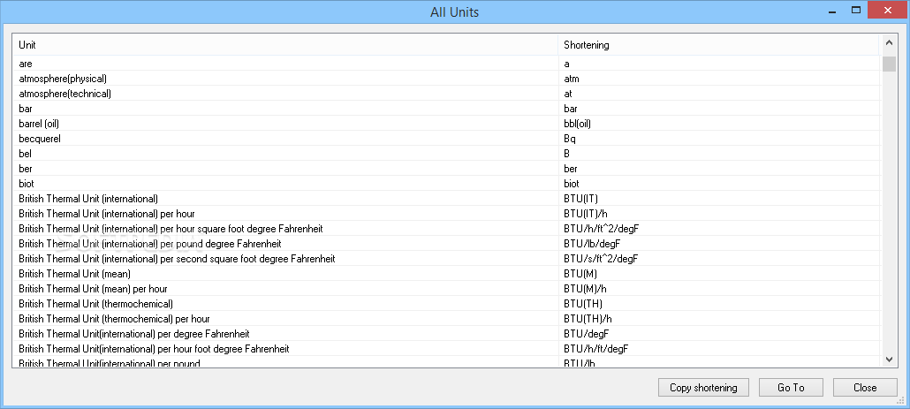Click the 'atm' shortening cell
Viewport: 910px width, 409px height.
coord(718,79)
